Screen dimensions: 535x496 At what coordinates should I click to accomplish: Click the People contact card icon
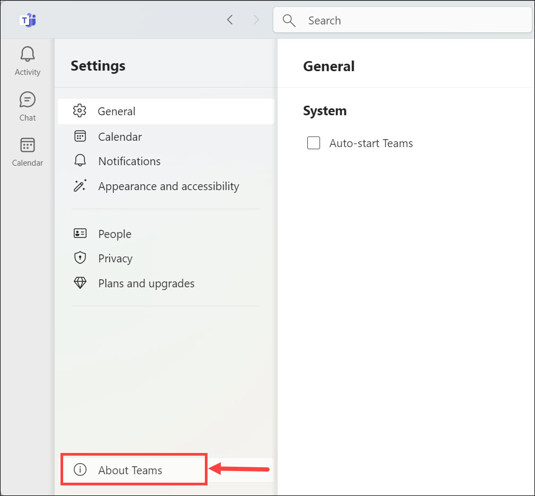tap(80, 234)
